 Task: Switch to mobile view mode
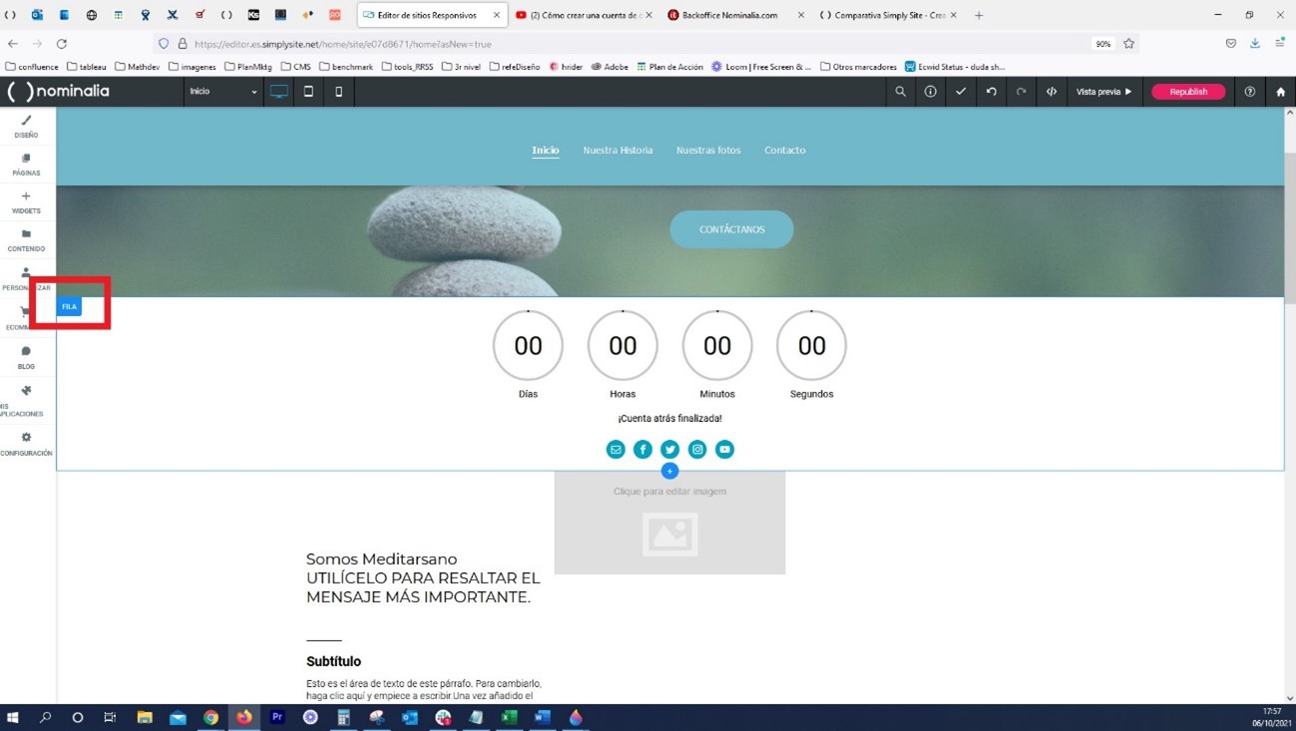click(x=338, y=92)
